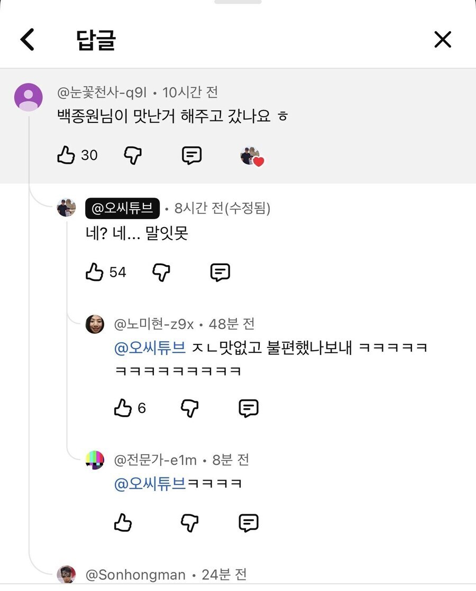Reply to @전문가-e1m's comment
The image size is (476, 591).
248,522
